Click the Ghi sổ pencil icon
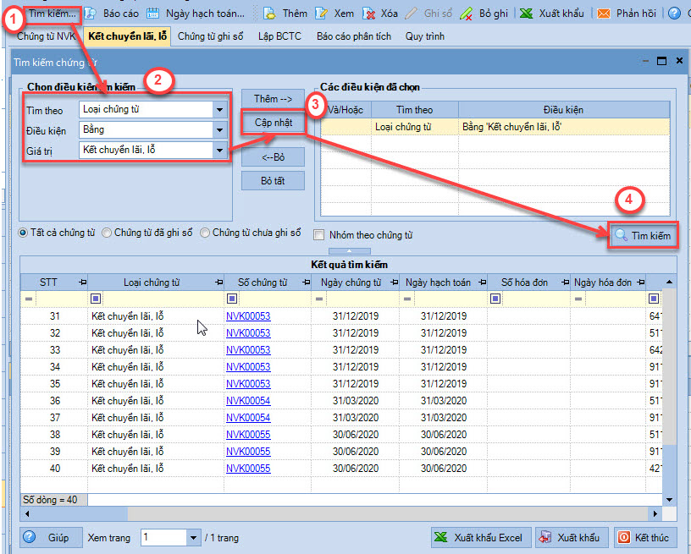The image size is (691, 554). click(x=411, y=14)
